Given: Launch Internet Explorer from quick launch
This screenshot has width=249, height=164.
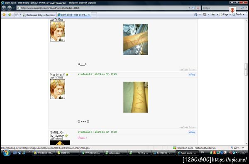Looking at the screenshot, I should click(24, 153).
